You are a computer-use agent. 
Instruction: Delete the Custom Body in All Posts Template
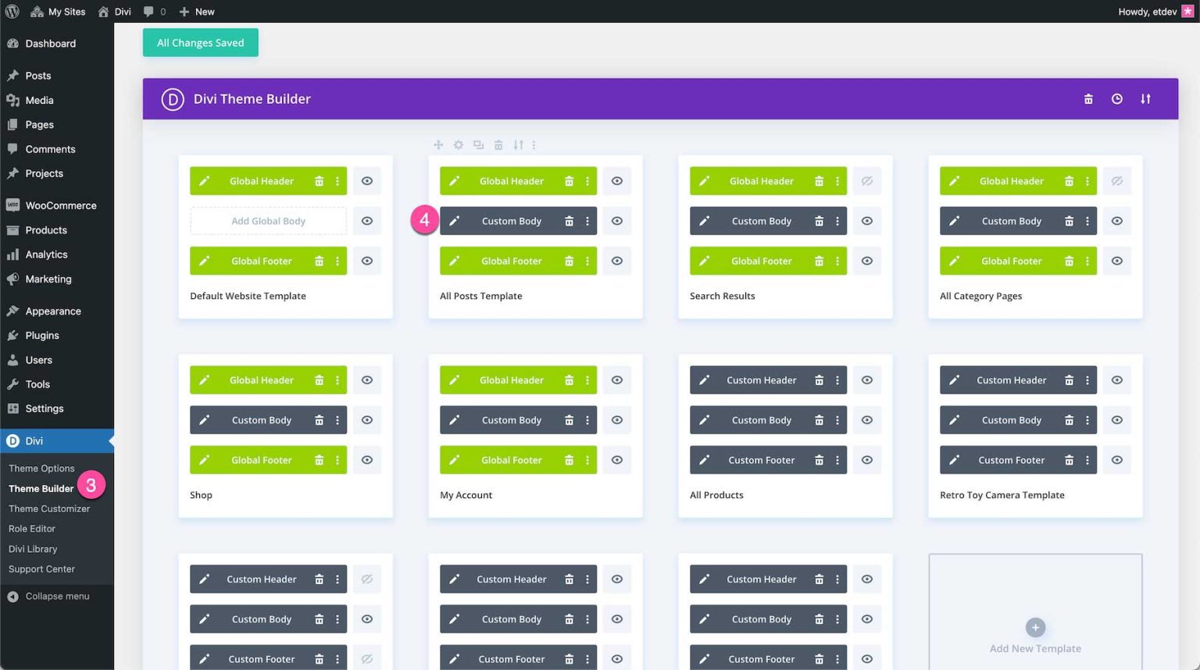[x=569, y=220]
